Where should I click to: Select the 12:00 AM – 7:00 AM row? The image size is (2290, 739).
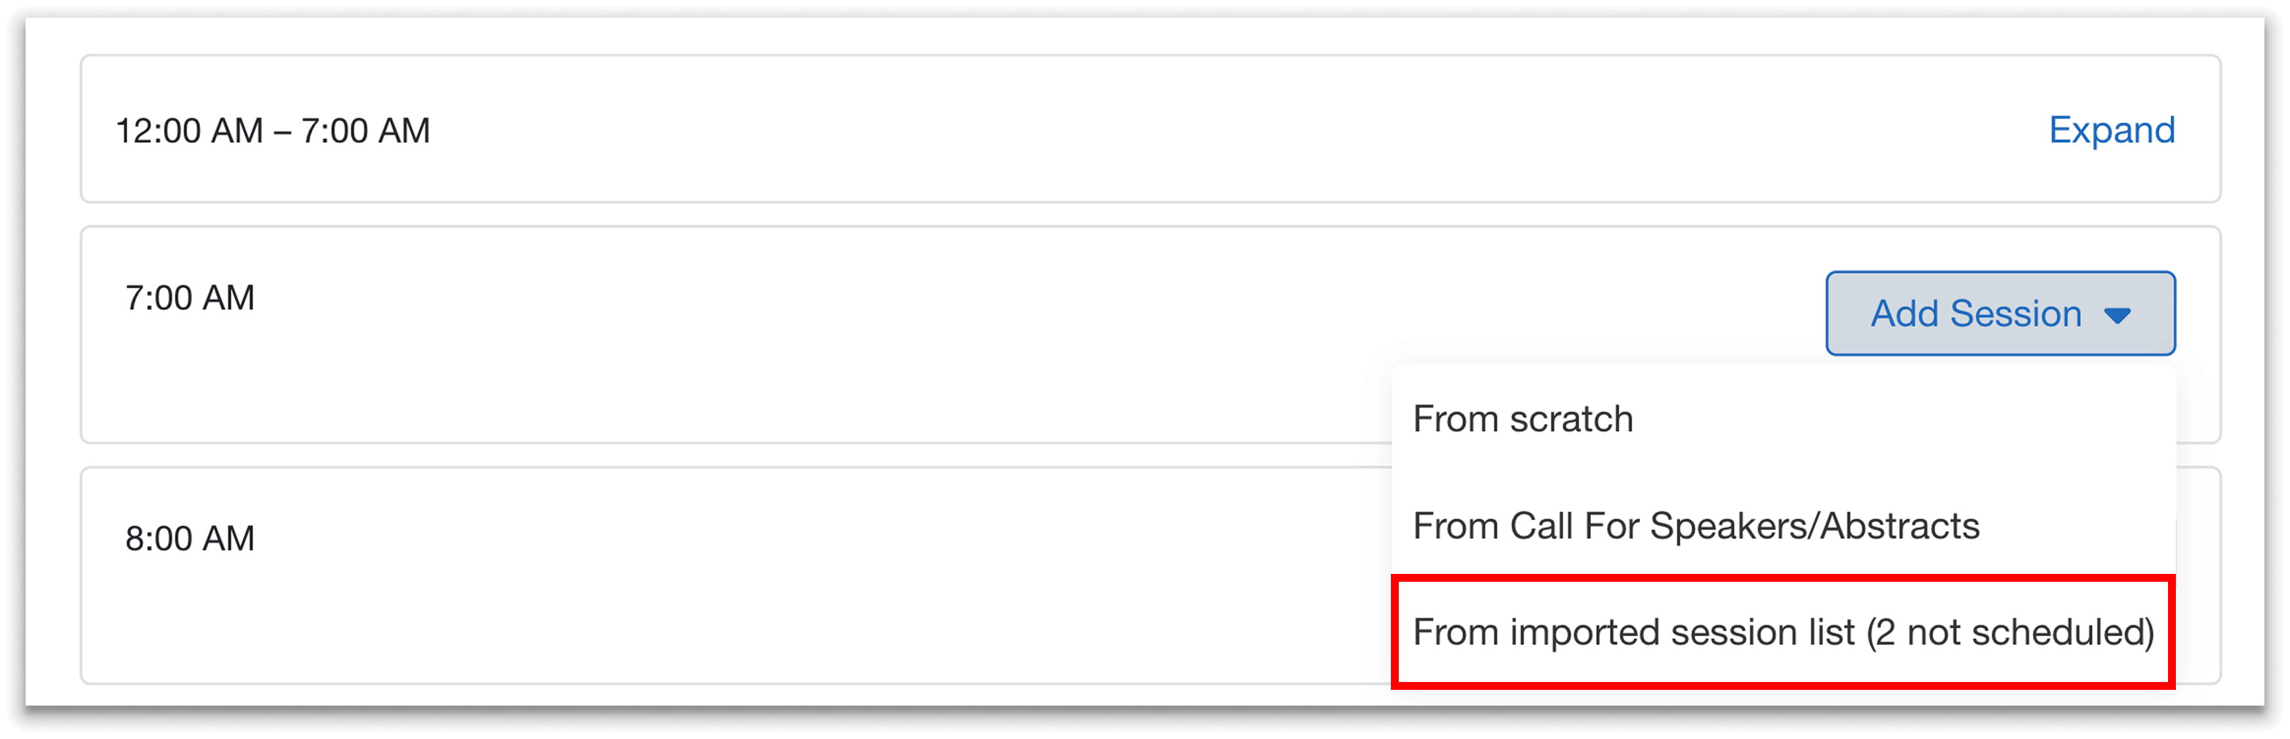[711, 129]
